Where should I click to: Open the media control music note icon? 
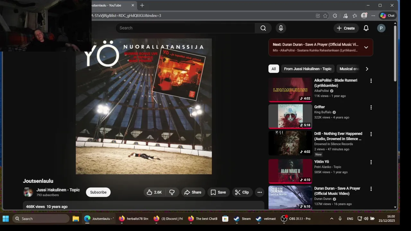pos(345,15)
